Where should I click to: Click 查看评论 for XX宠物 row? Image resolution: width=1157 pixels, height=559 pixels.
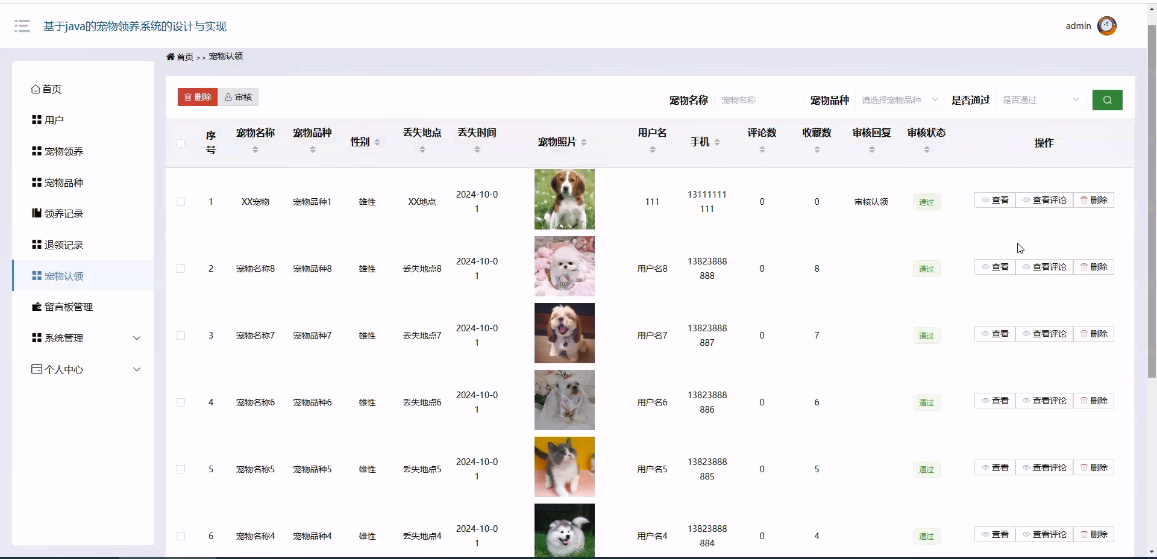(x=1044, y=200)
